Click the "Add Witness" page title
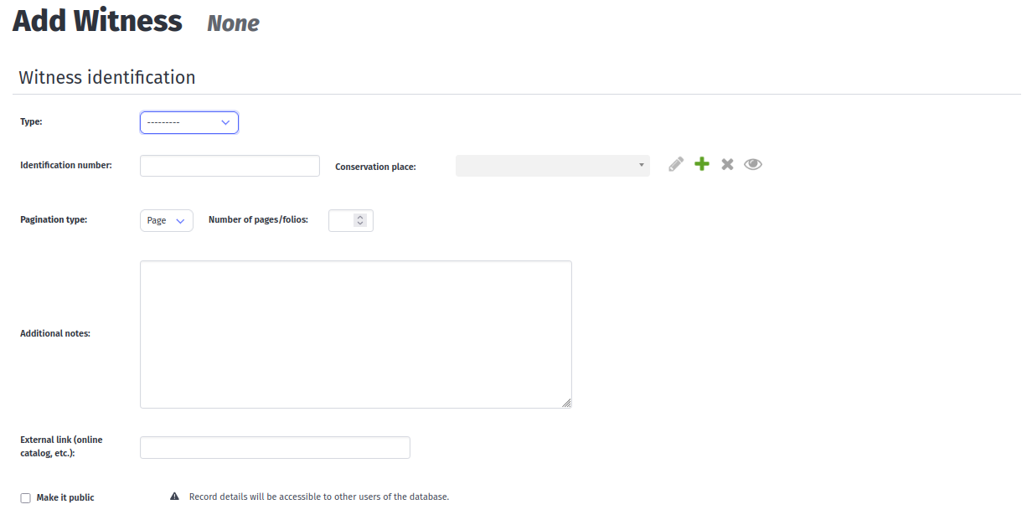Viewport: 1027px width, 525px height. pos(96,20)
